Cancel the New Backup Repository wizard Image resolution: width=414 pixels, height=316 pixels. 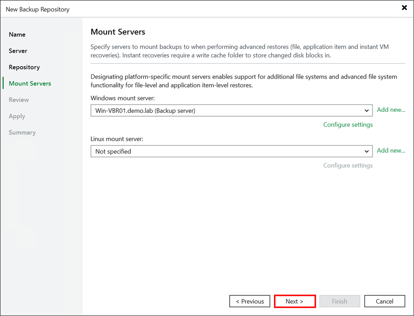click(384, 301)
